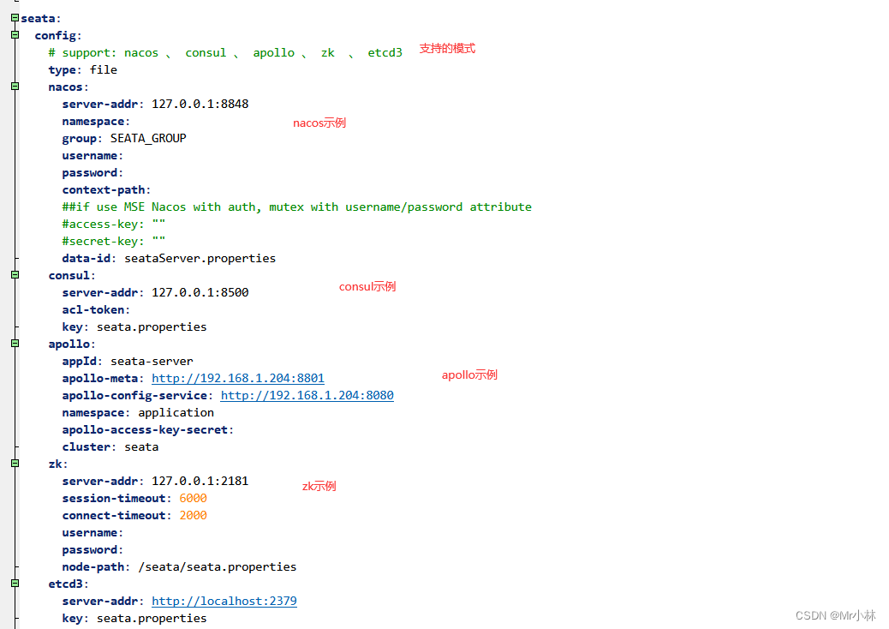The width and height of the screenshot is (889, 629).
Task: Click the nacos server-addr 127.0.0.1:8848 value
Action: coord(200,104)
